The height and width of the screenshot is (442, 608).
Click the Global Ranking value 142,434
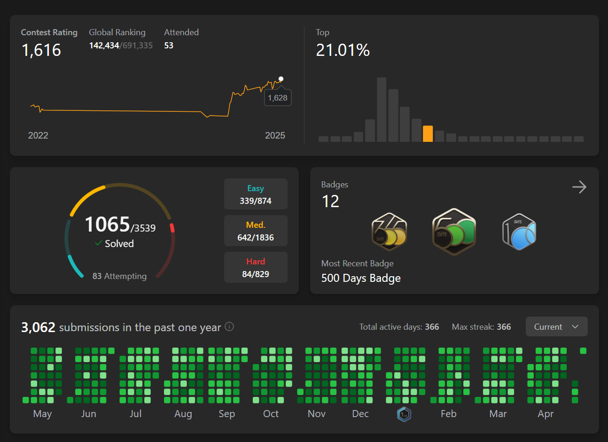pos(104,46)
